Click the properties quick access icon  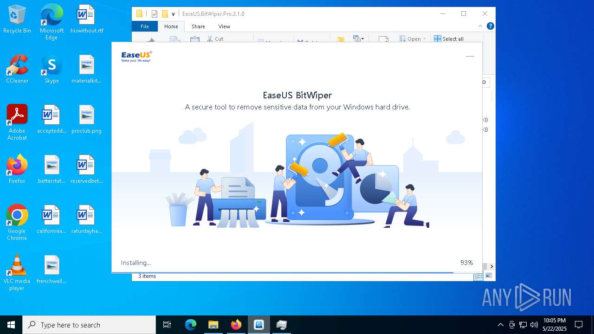tap(155, 14)
